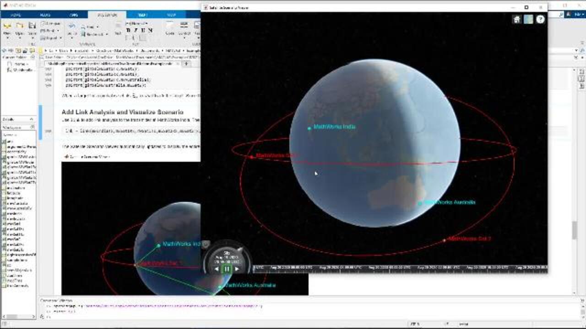The height and width of the screenshot is (329, 586).
Task: Toggle bold text formatting
Action: pos(128,31)
